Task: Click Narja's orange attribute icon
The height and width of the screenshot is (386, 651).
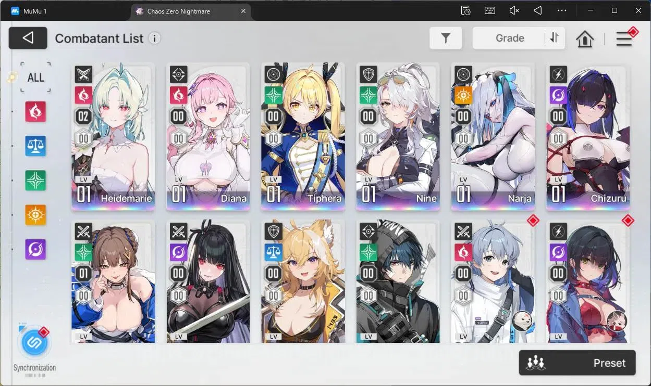Action: click(463, 96)
